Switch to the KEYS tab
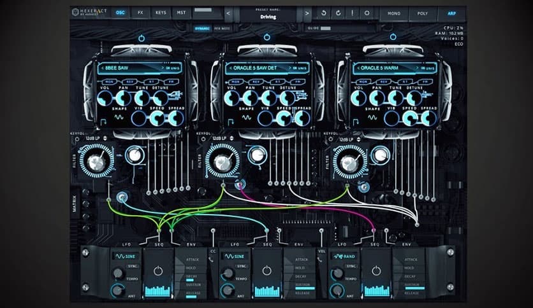The width and height of the screenshot is (533, 308). pyautogui.click(x=161, y=13)
